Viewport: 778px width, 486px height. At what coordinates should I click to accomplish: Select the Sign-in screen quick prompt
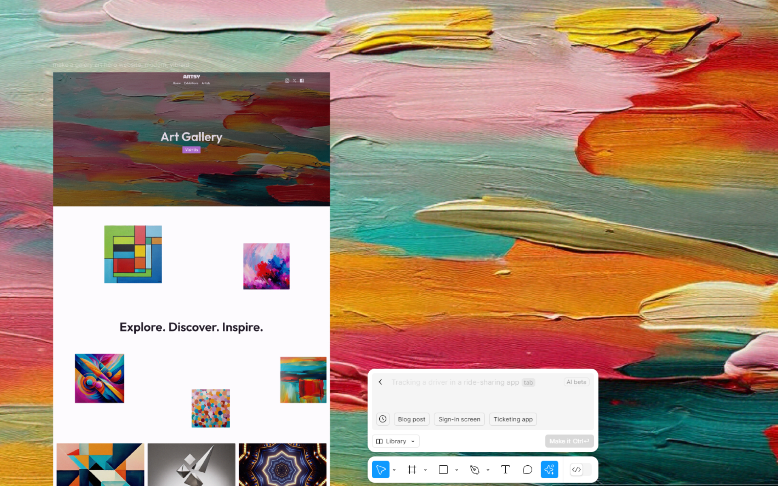tap(459, 419)
